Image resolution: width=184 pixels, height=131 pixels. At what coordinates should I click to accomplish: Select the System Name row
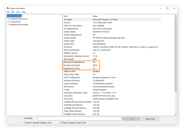112,32
